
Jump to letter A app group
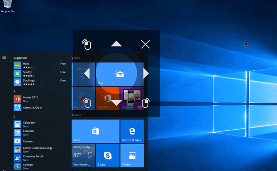[x=14, y=92]
